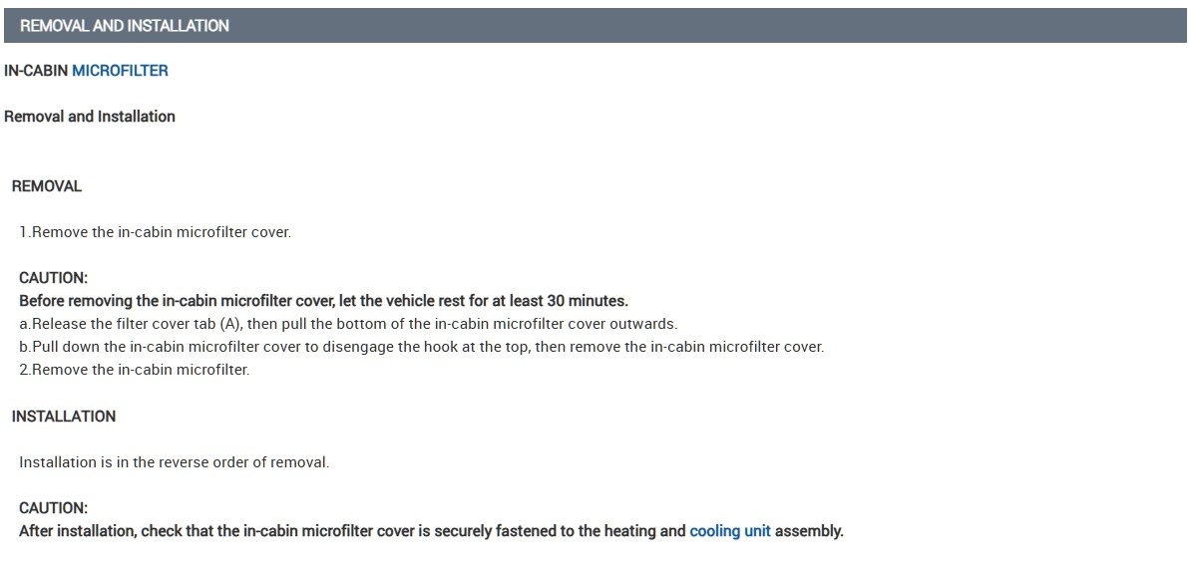Click the REMOVAL section heading
Image resolution: width=1195 pixels, height=569 pixels.
pyautogui.click(x=47, y=186)
